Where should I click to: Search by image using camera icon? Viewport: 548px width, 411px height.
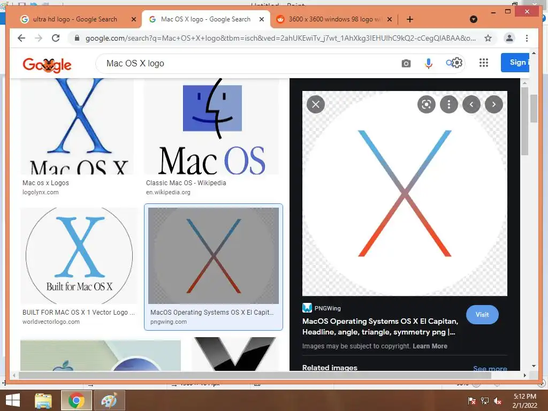(x=406, y=63)
